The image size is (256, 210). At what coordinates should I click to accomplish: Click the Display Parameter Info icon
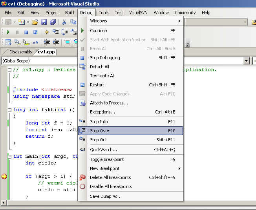coord(17,42)
